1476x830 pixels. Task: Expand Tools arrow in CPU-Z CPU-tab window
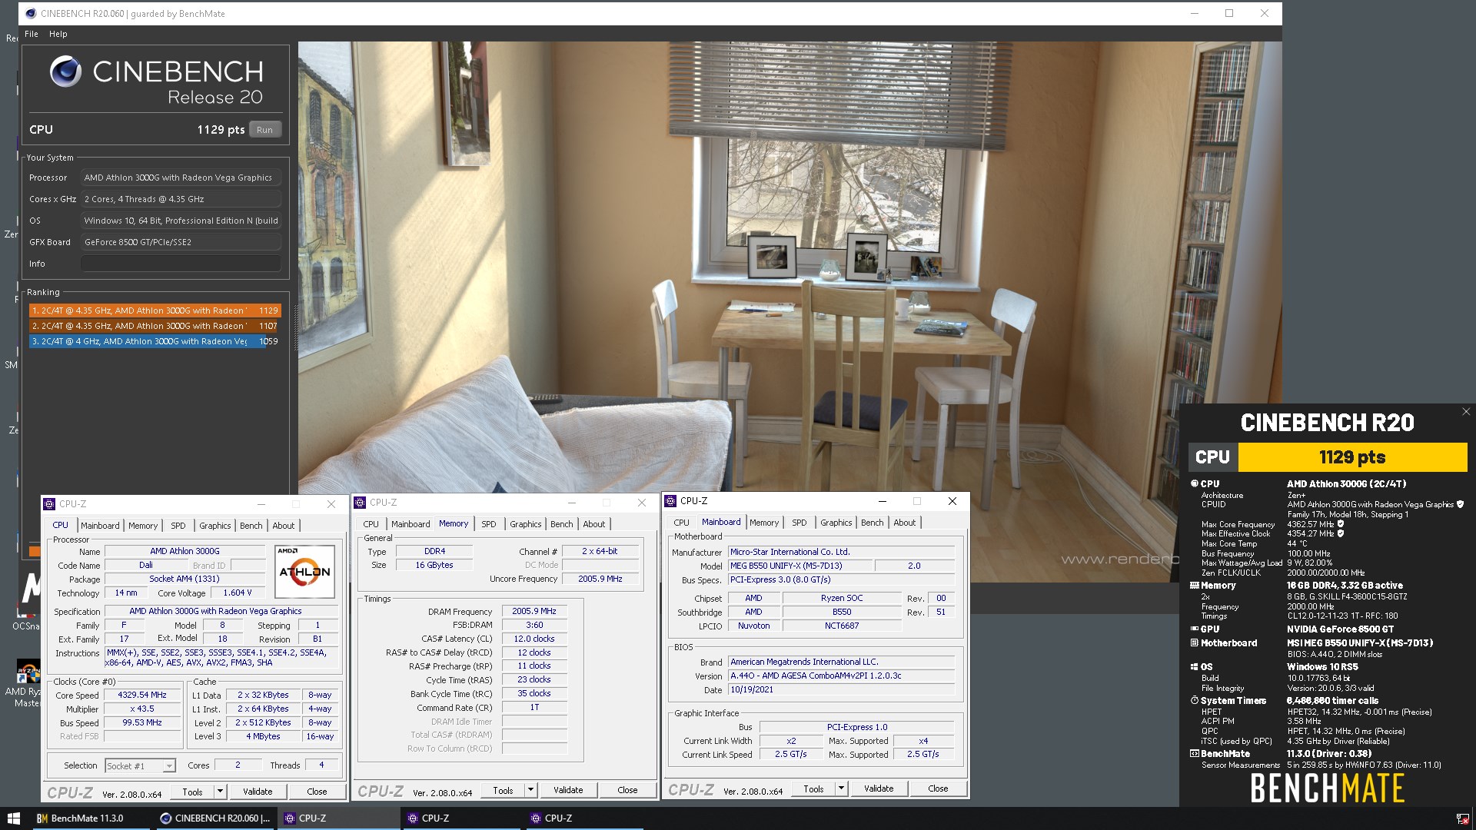coord(220,792)
